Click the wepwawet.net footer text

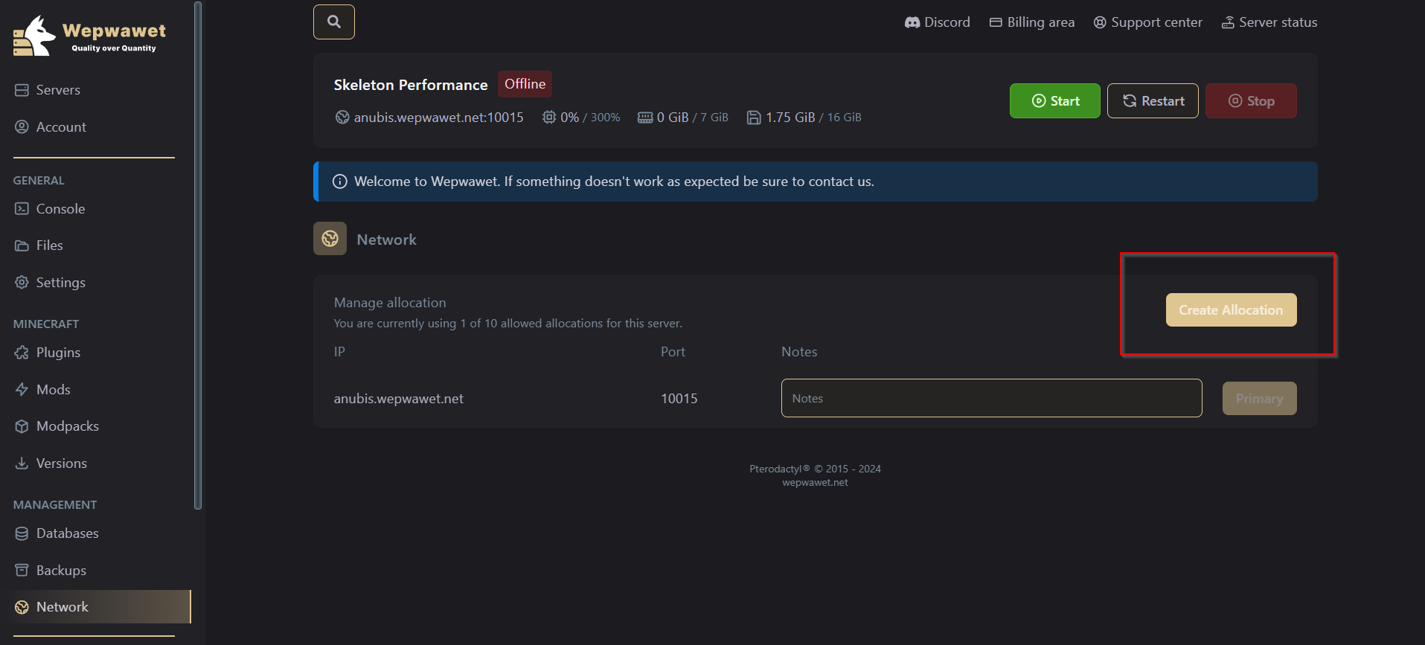815,483
